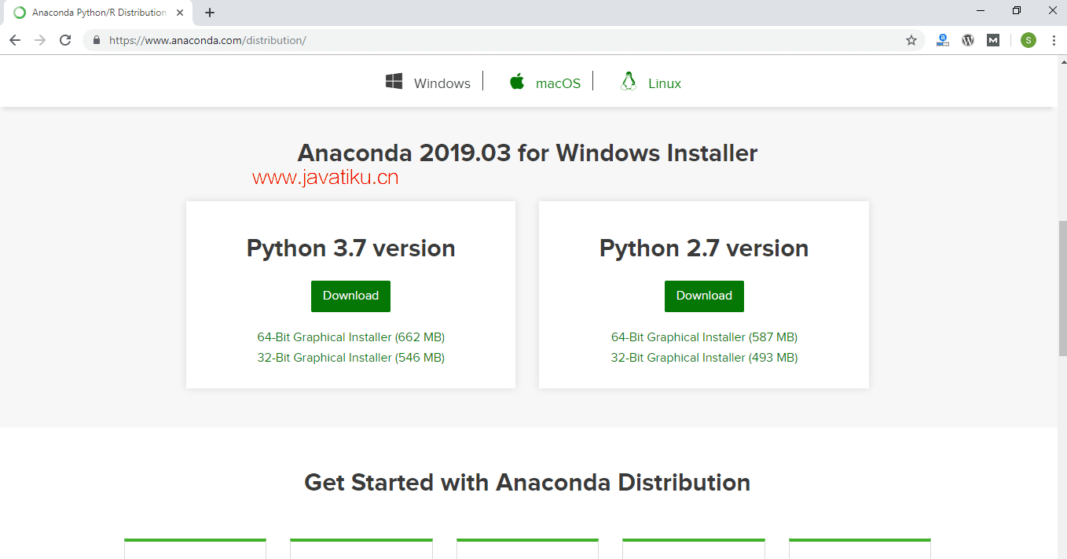Download the Python 3.7 version
Image resolution: width=1067 pixels, height=559 pixels.
[x=350, y=296]
